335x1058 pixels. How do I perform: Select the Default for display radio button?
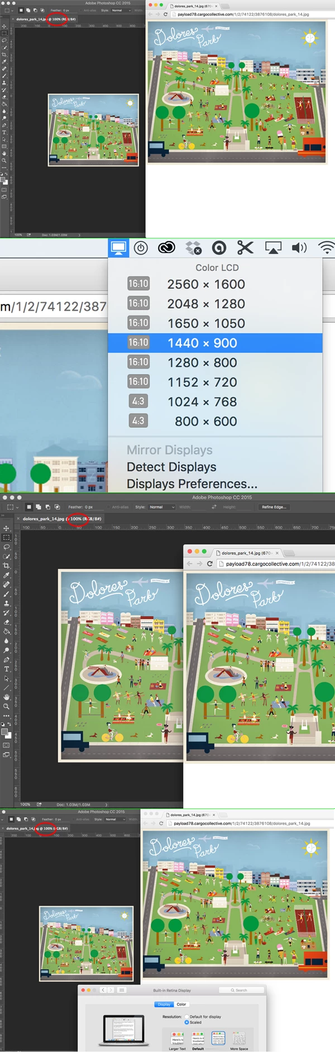pos(186,1017)
